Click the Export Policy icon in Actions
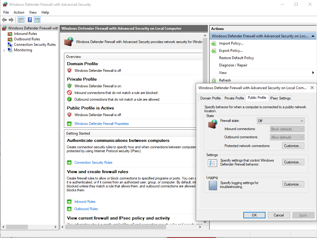The width and height of the screenshot is (317, 238). click(214, 51)
